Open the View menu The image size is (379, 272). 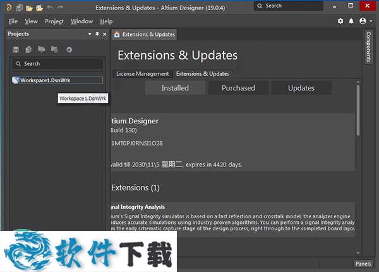(31, 22)
